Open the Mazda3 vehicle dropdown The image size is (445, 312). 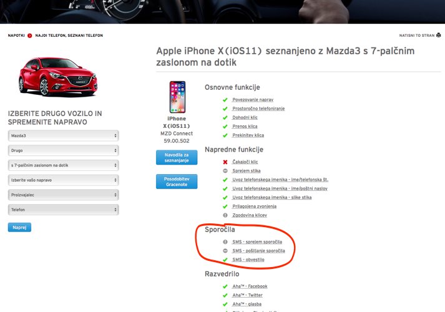tap(63, 135)
